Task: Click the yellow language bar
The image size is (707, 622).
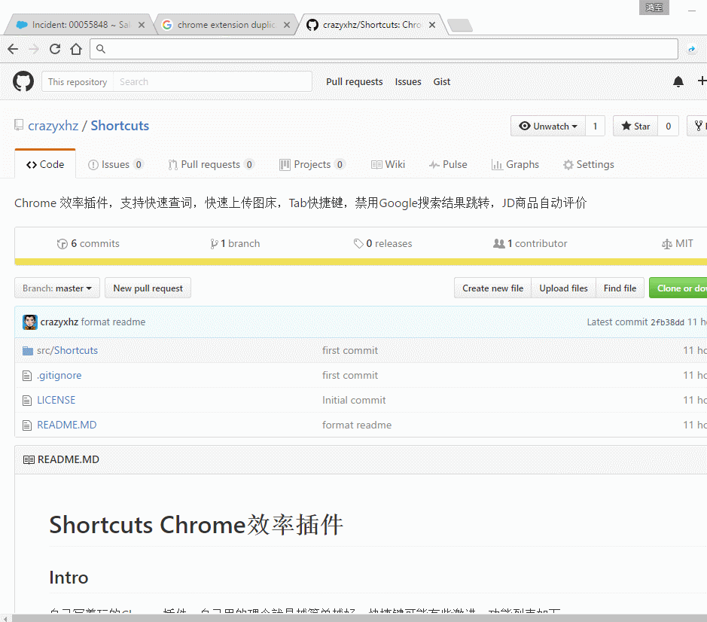Action: coord(361,262)
